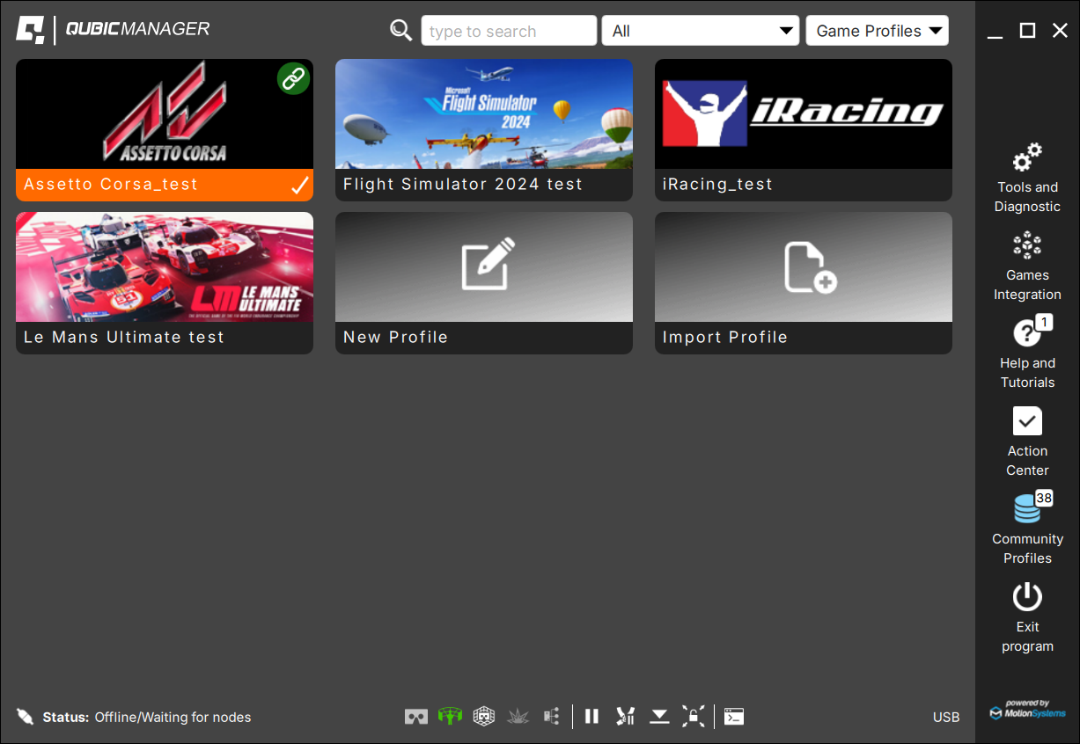
Task: Toggle the green motion platform icon
Action: tap(450, 717)
